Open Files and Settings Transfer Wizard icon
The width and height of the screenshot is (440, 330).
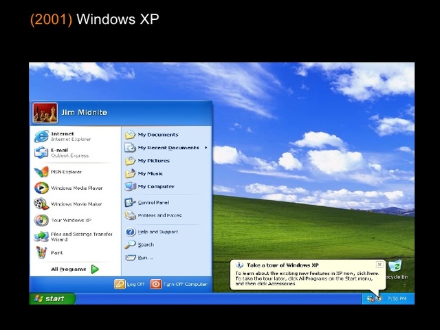pos(41,236)
